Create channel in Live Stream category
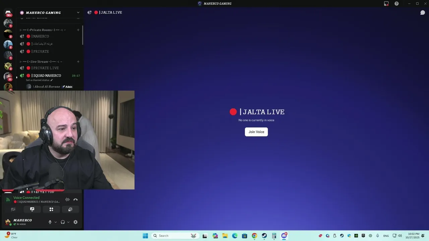This screenshot has height=241, width=429. (78, 62)
